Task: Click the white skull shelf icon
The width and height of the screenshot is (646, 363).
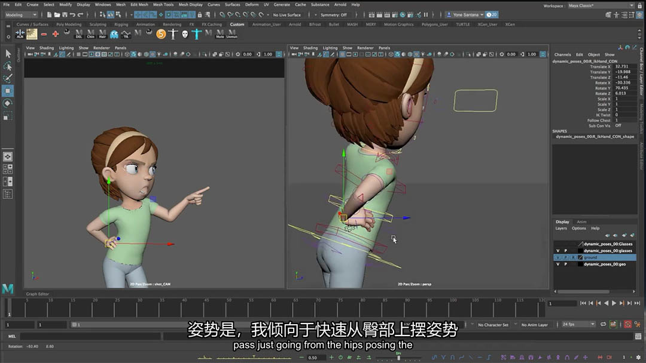Action: click(x=185, y=34)
